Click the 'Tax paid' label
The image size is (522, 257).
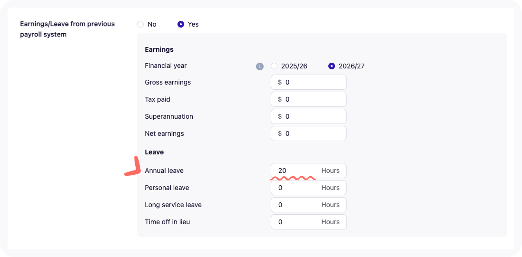[158, 99]
